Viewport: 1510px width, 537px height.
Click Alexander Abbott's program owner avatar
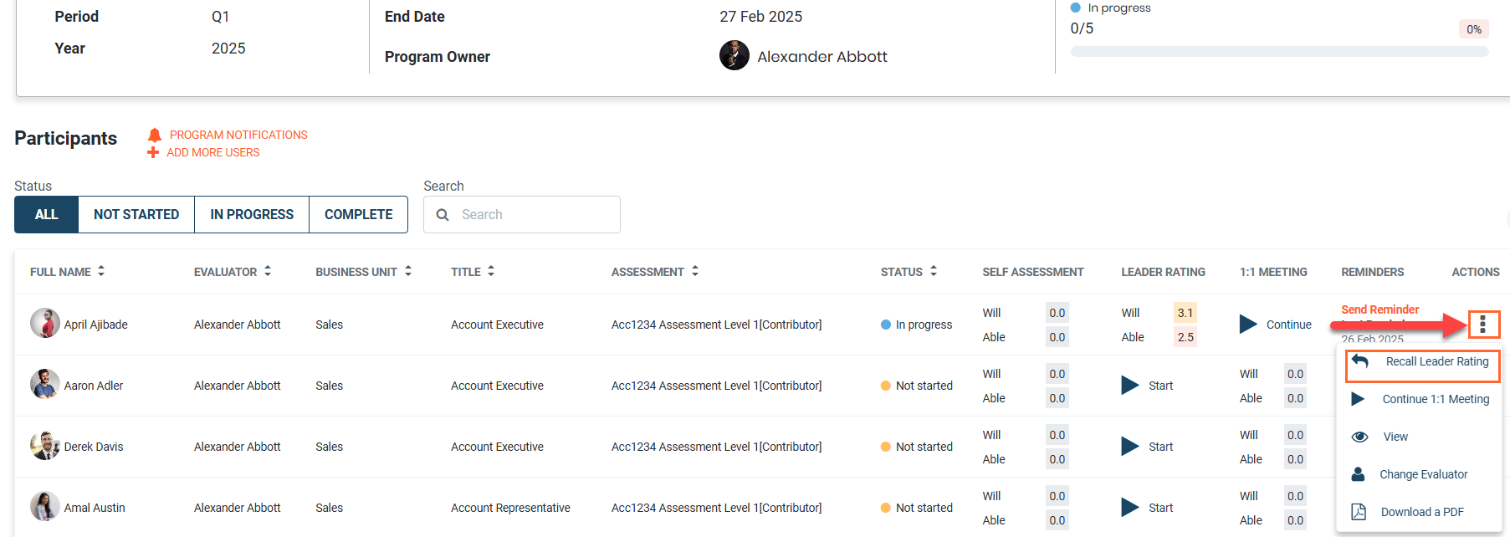tap(734, 56)
